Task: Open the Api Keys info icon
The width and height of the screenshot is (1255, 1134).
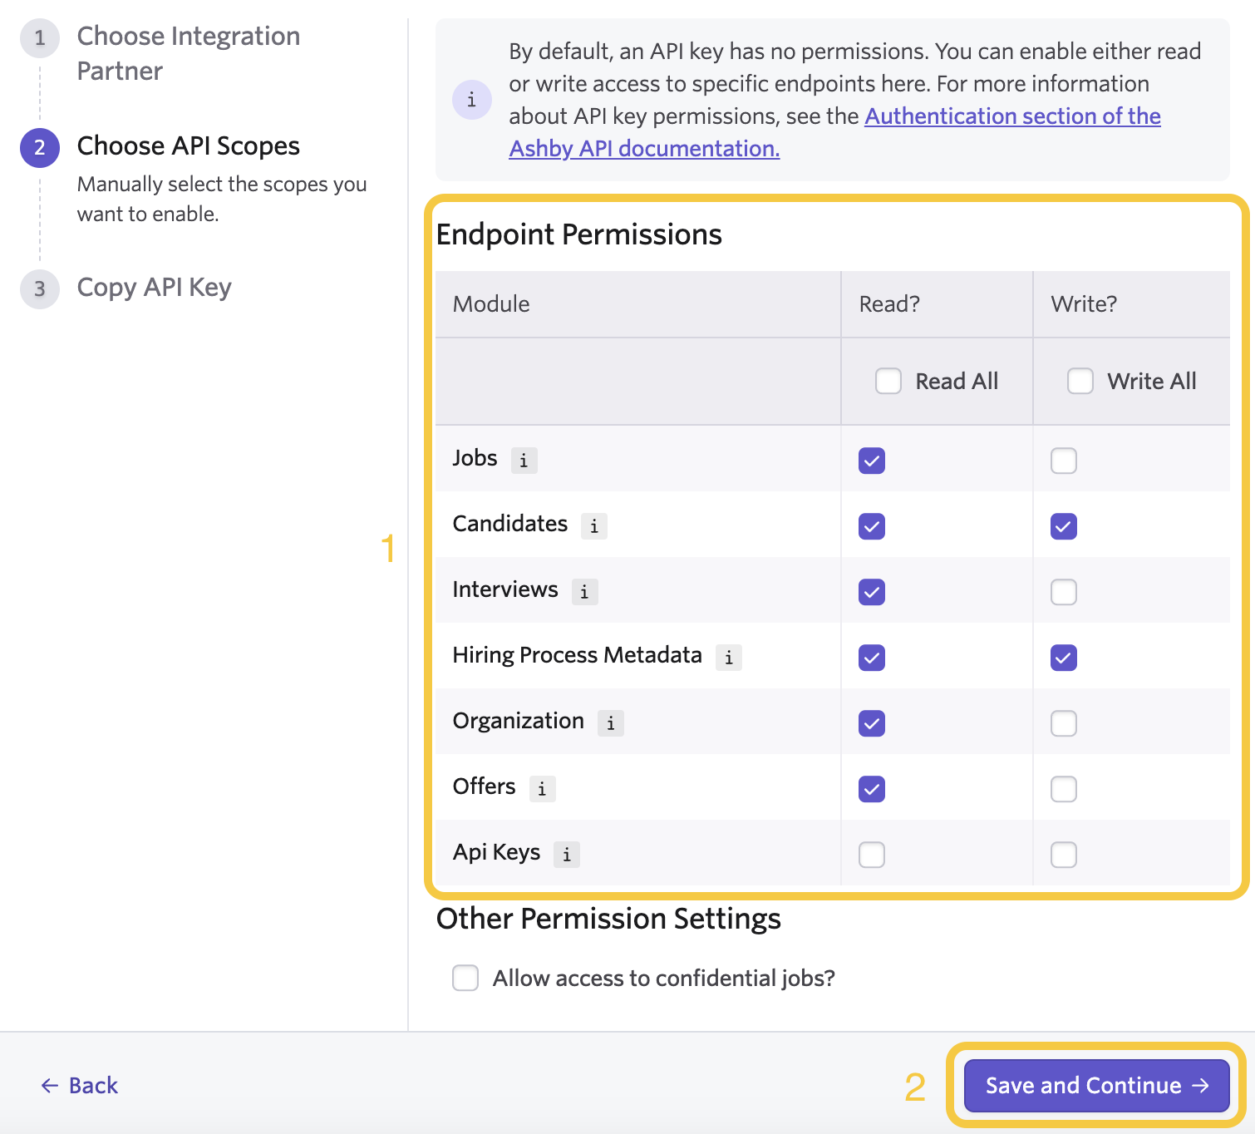Action: tap(566, 854)
